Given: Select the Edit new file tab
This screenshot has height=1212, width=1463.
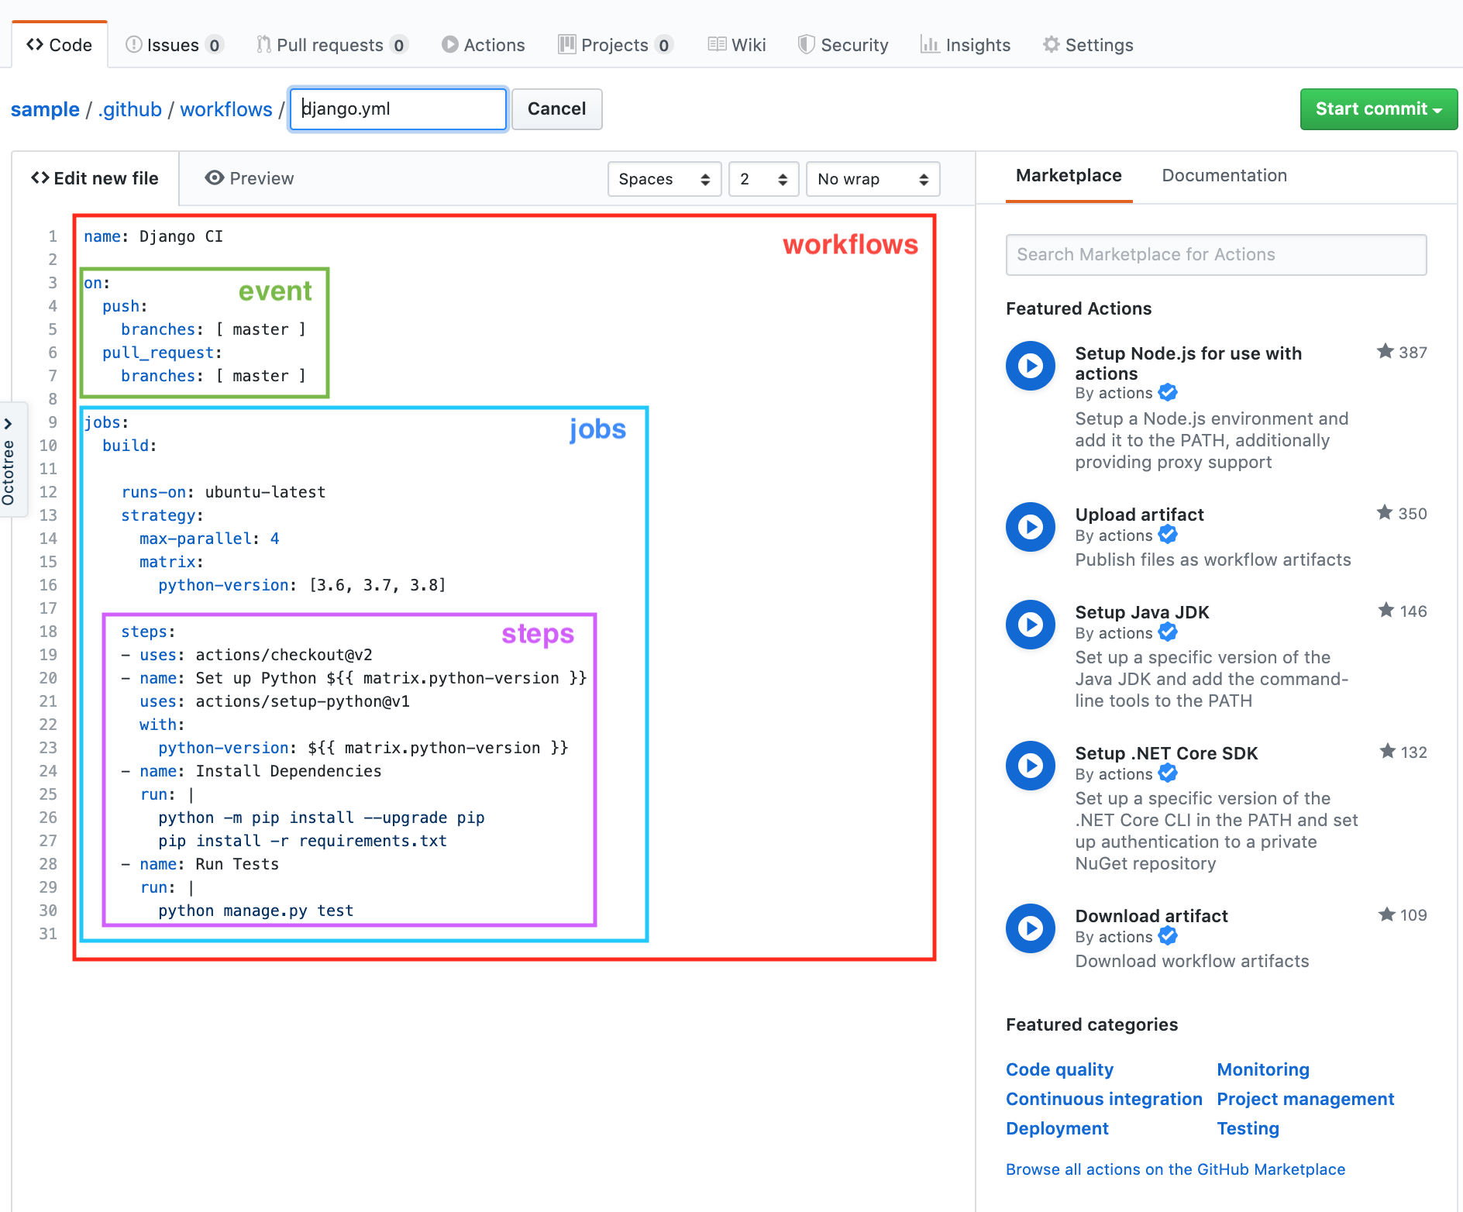Looking at the screenshot, I should point(95,178).
